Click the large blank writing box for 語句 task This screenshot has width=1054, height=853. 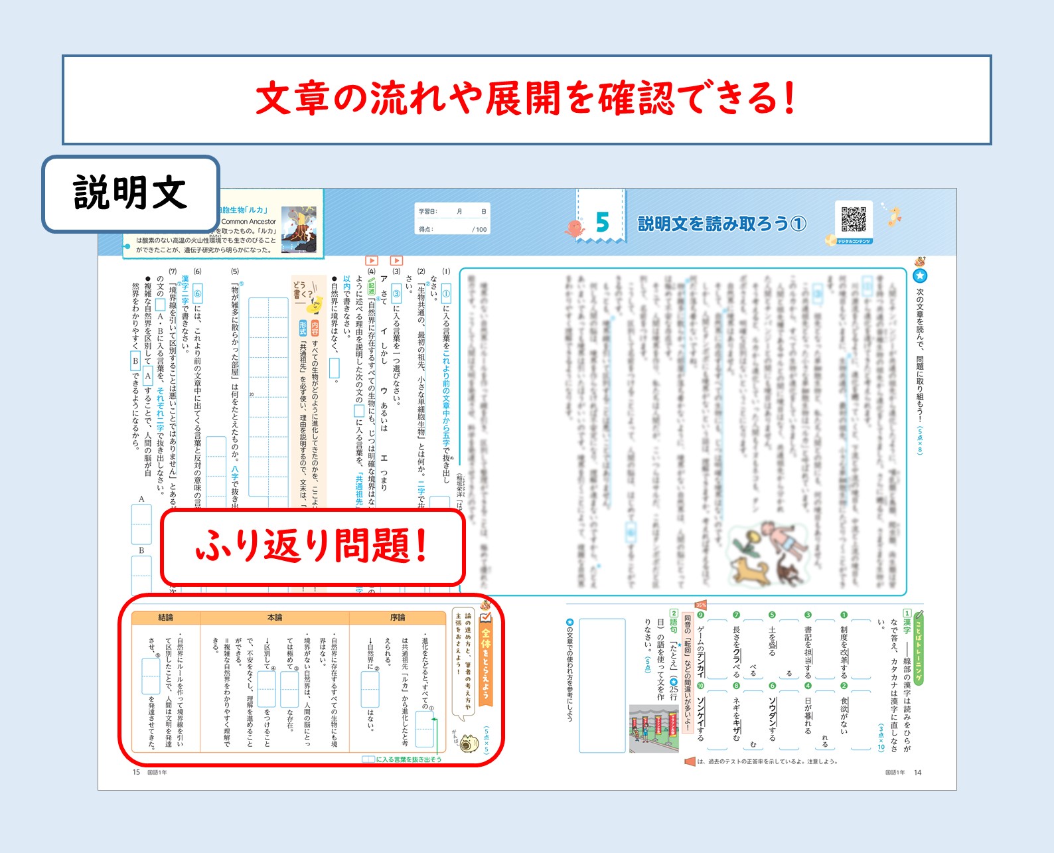point(602,685)
